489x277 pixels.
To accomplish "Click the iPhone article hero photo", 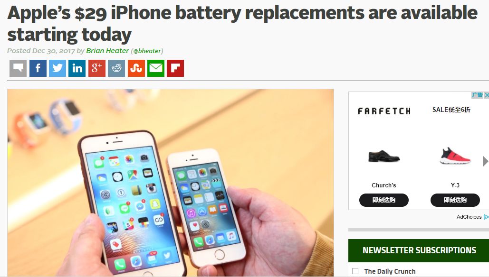I will coord(171,183).
